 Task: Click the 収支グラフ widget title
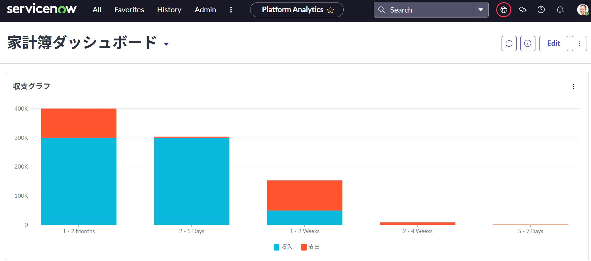pyautogui.click(x=31, y=86)
